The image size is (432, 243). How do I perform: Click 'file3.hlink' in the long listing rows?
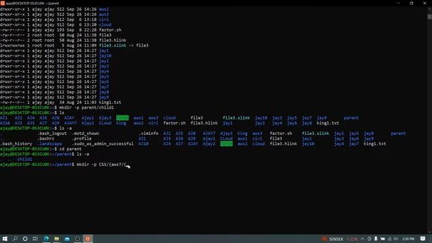[x=113, y=40]
